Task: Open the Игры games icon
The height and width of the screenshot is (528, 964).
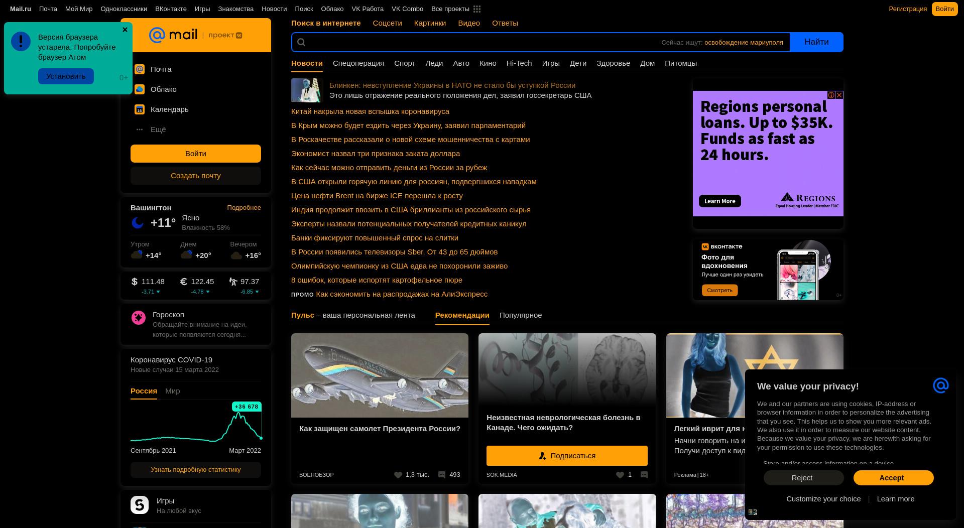Action: (140, 505)
